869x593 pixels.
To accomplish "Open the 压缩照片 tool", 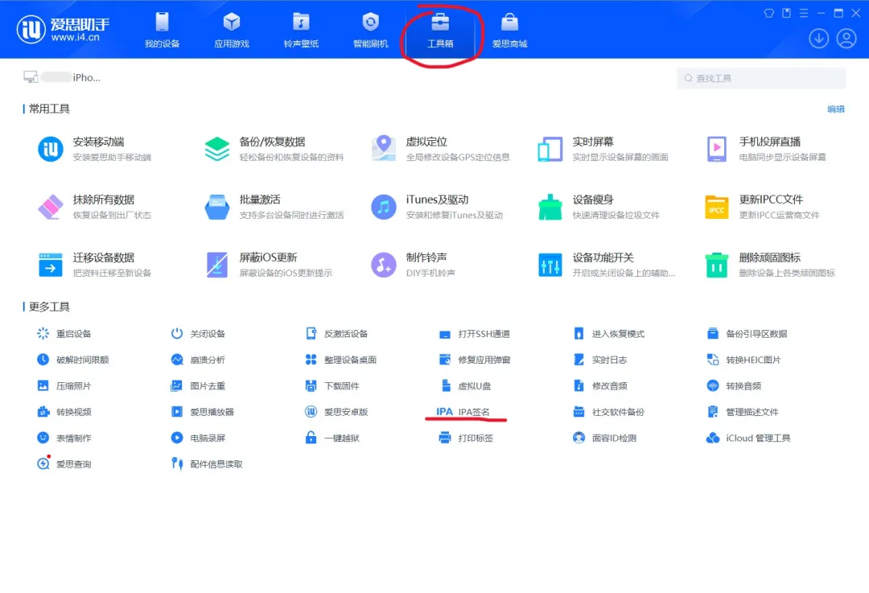I will (64, 385).
